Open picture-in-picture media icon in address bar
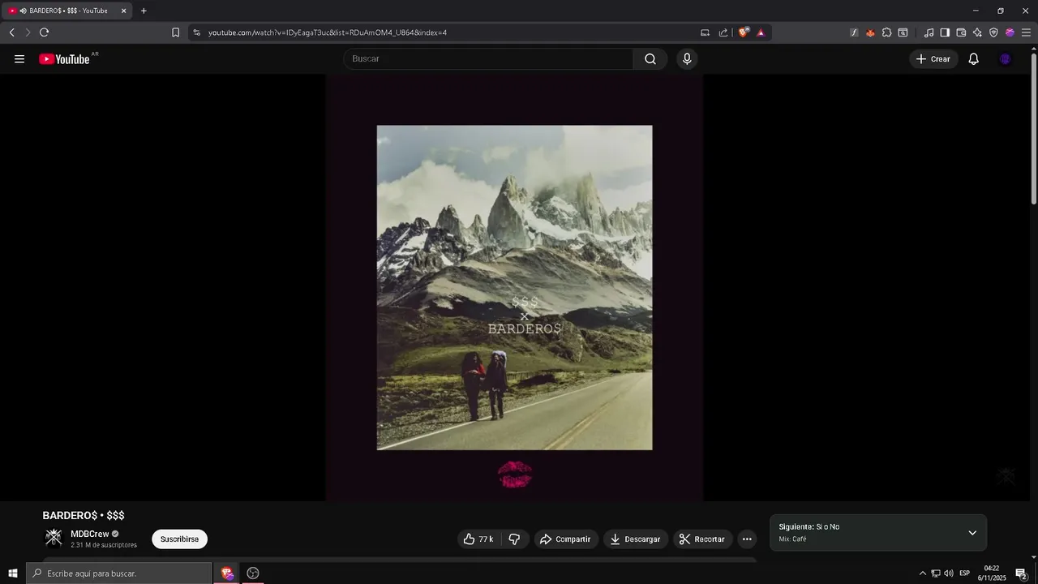The width and height of the screenshot is (1038, 584). [705, 32]
